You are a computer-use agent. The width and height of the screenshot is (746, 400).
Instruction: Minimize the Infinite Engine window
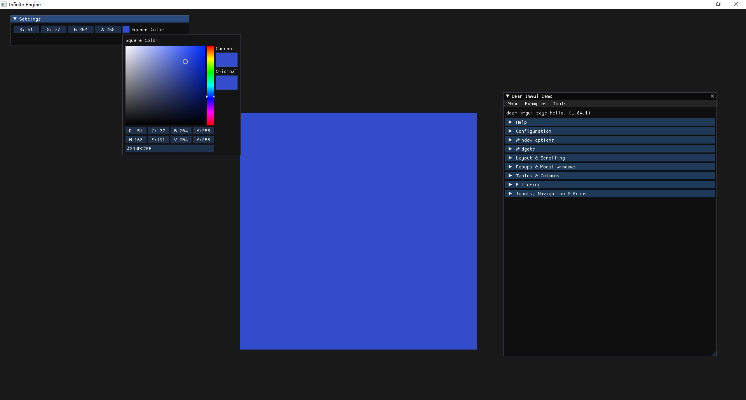click(x=701, y=4)
